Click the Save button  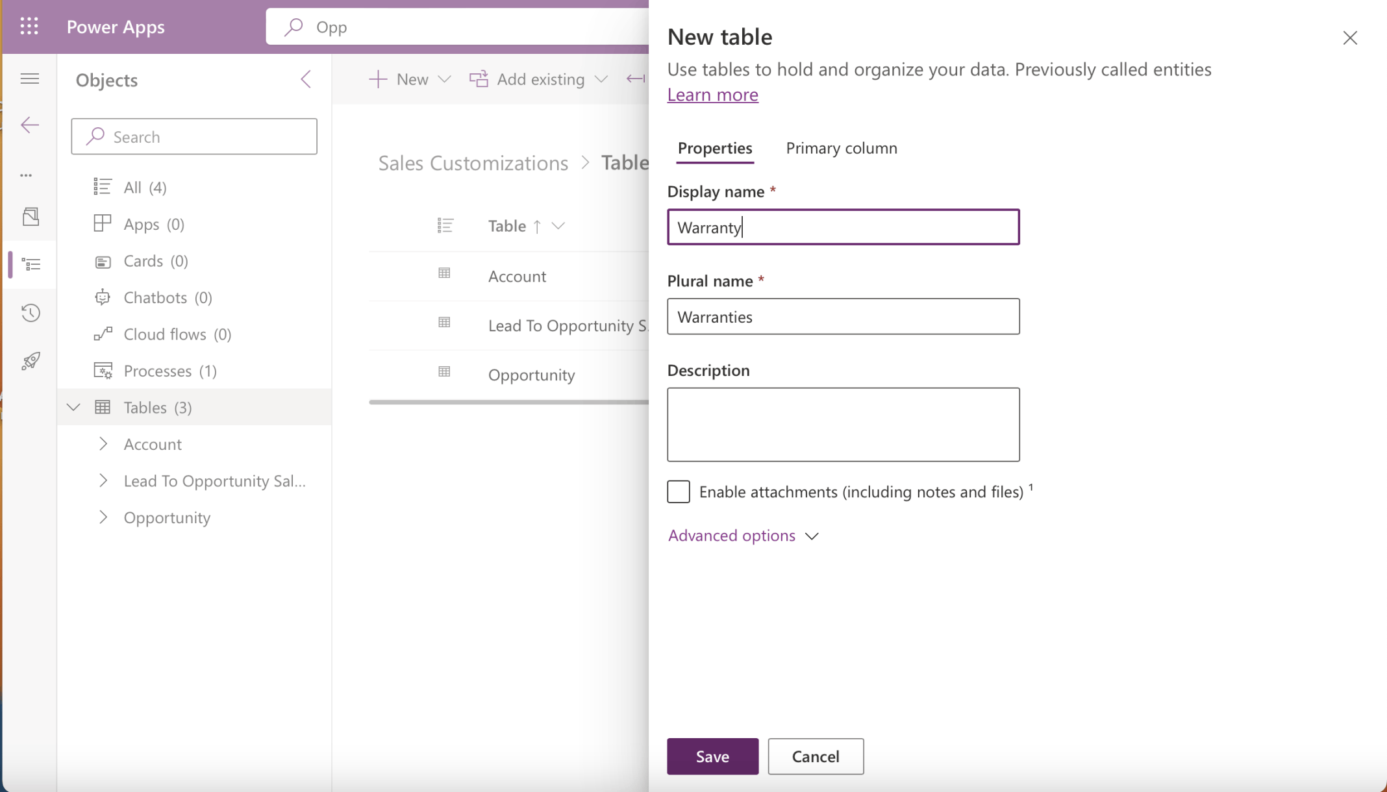712,756
